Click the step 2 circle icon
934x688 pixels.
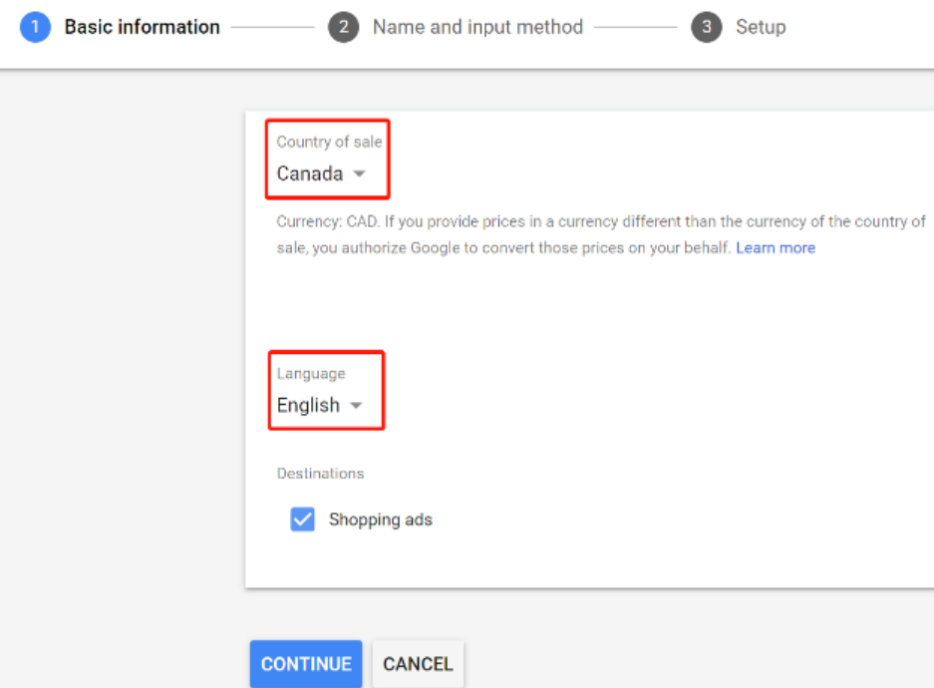(344, 27)
